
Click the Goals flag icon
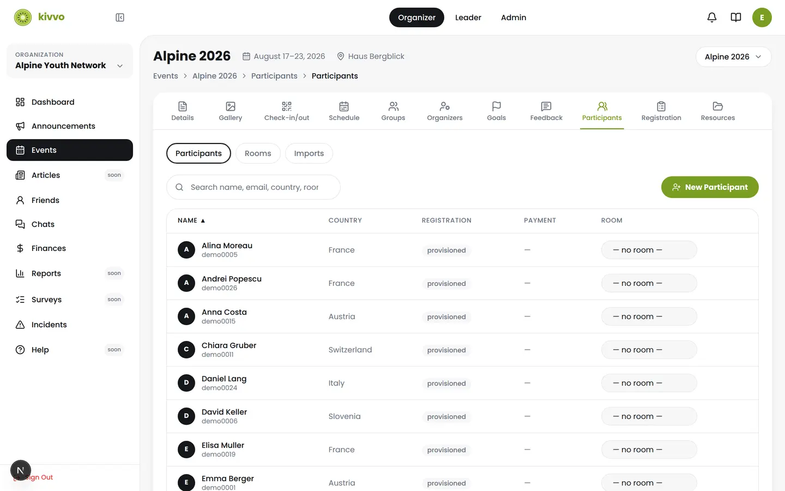coord(497,106)
